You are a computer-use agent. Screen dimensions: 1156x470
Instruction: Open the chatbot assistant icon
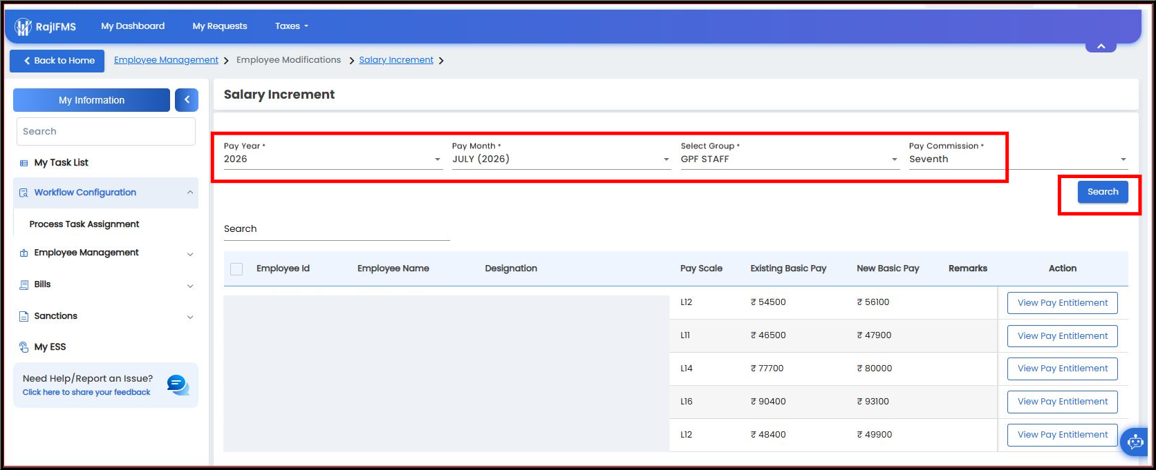click(x=1135, y=442)
